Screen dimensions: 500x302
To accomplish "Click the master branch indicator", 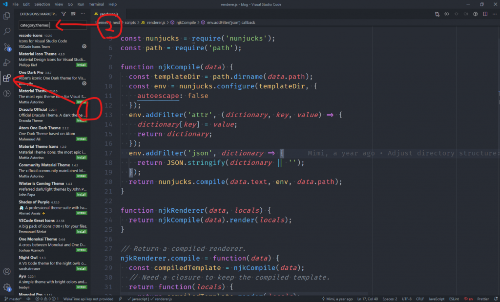I will pos(13,299).
